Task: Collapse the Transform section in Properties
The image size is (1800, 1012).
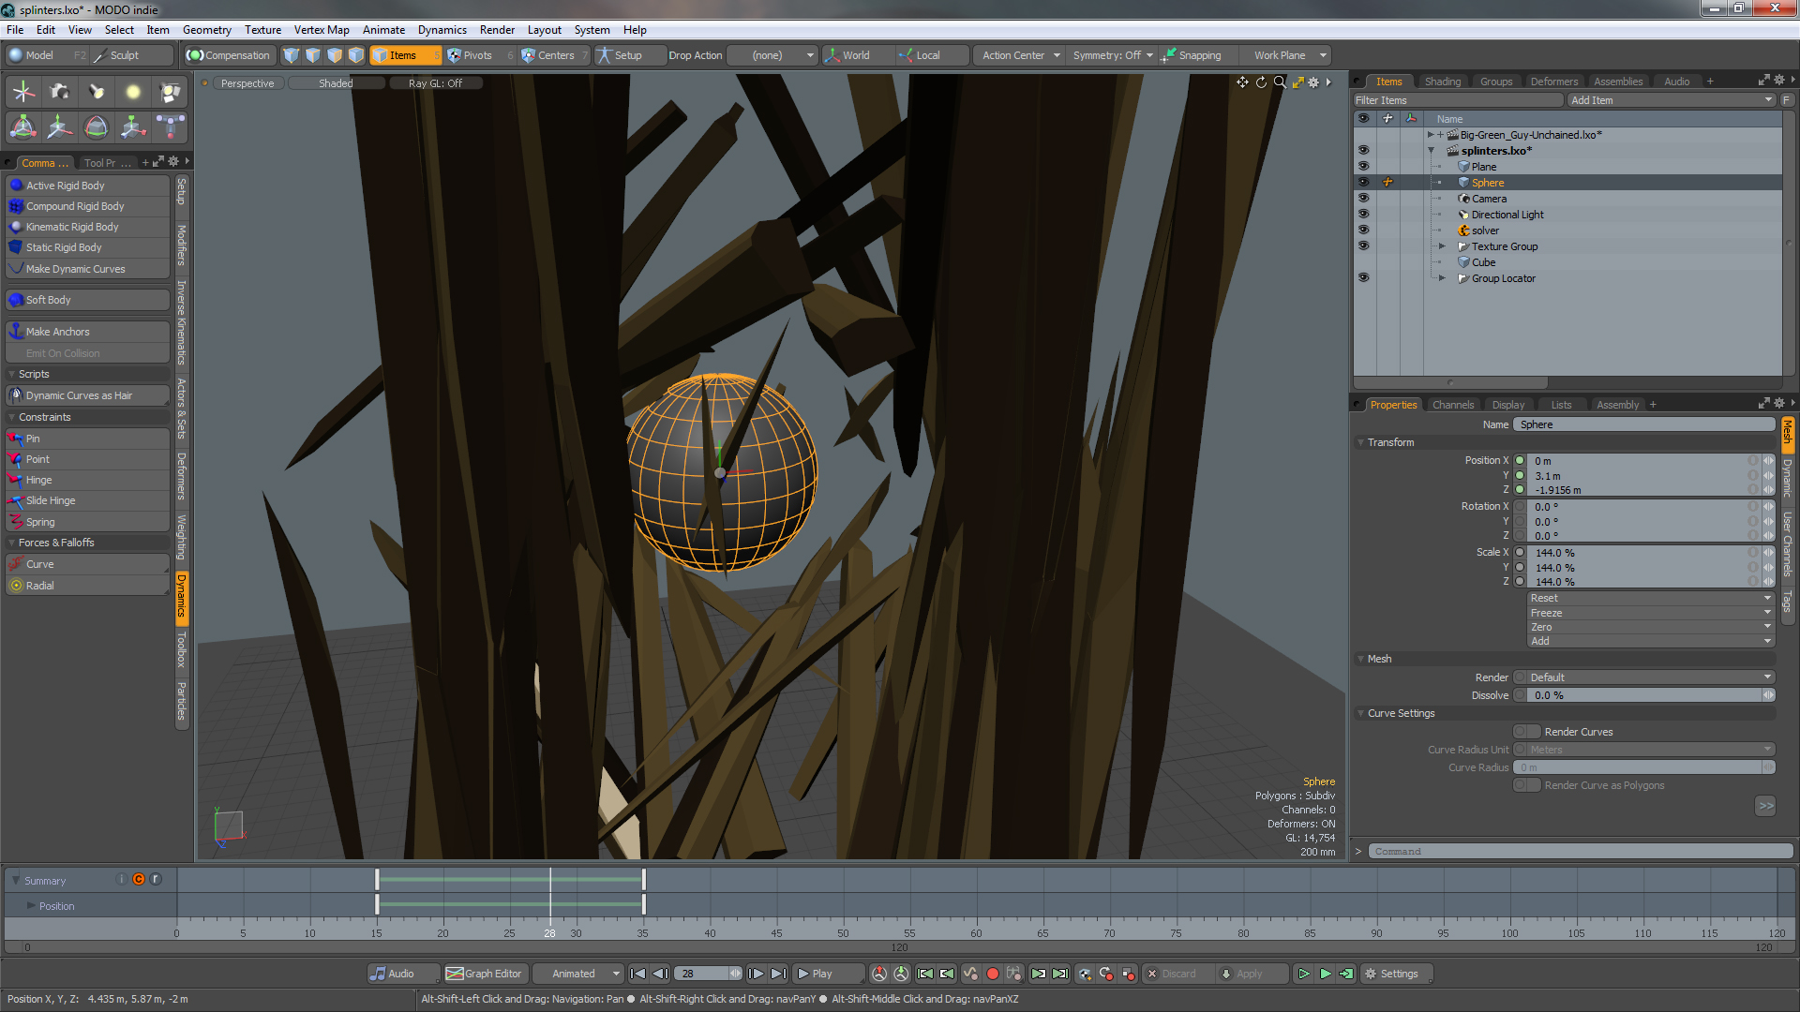Action: point(1361,442)
